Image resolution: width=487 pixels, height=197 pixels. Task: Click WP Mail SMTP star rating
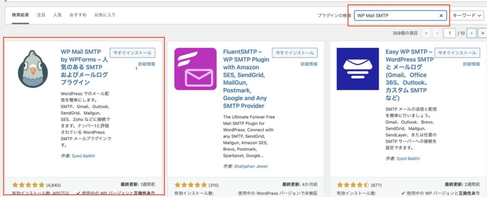[x=28, y=185]
